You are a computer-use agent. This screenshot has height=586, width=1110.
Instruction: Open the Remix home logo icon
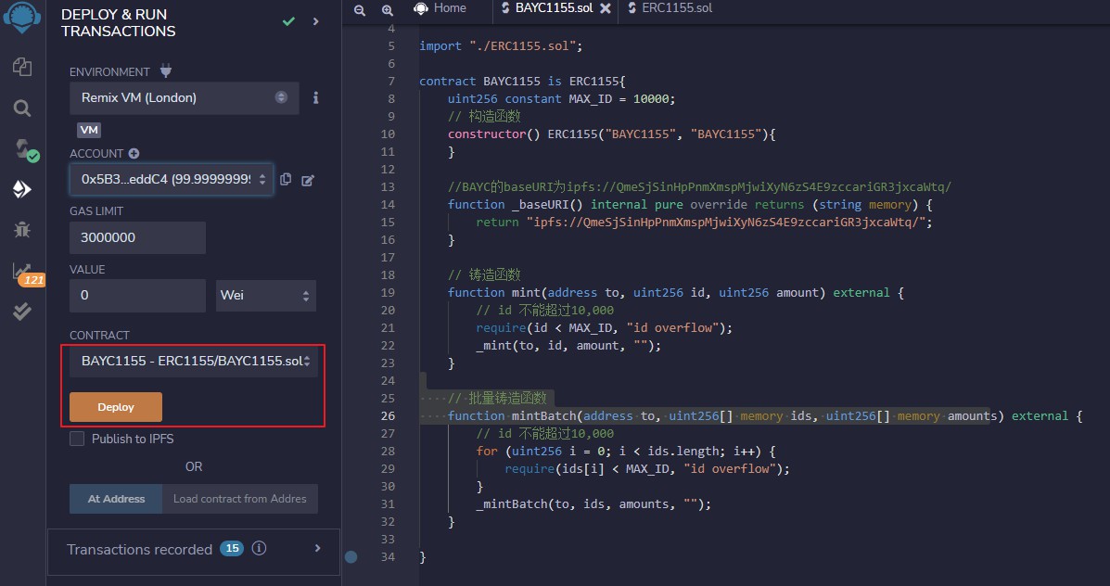point(22,19)
